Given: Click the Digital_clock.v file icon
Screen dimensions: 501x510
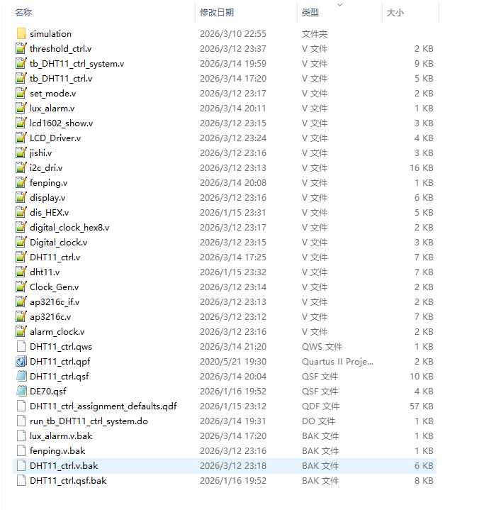Looking at the screenshot, I should [21, 243].
